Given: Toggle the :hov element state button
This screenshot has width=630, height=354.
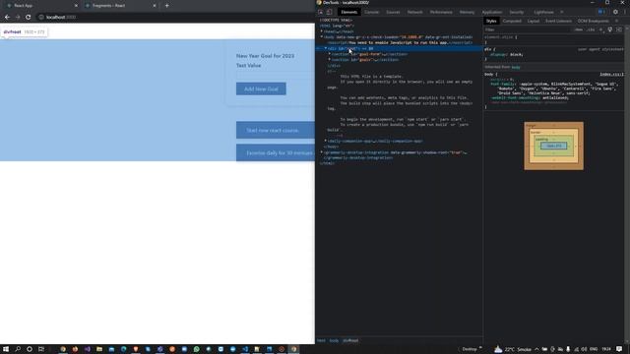Looking at the screenshot, I should click(x=578, y=29).
